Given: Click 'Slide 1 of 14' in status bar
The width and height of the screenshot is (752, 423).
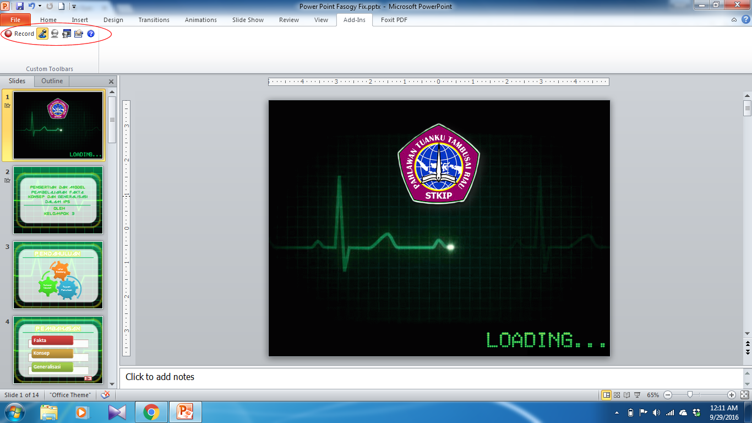Looking at the screenshot, I should 22,395.
